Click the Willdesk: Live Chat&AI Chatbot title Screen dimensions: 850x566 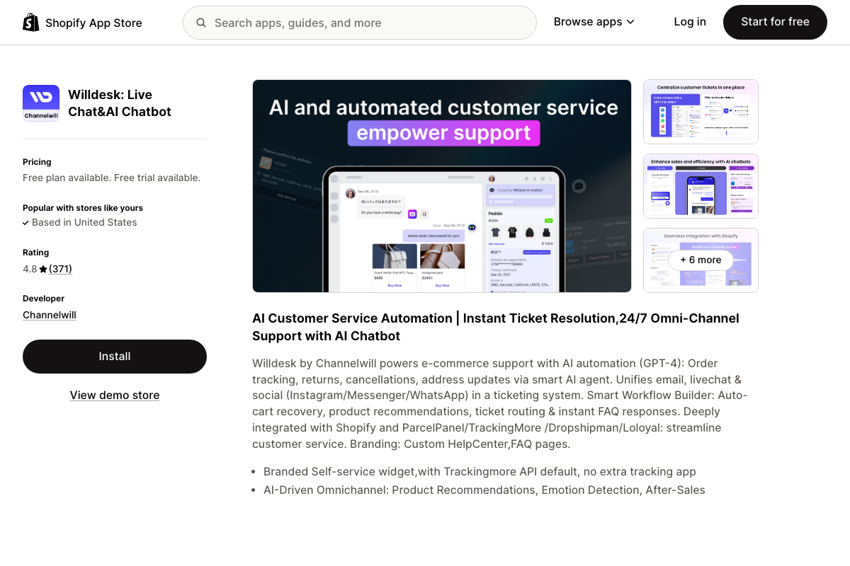coord(120,103)
